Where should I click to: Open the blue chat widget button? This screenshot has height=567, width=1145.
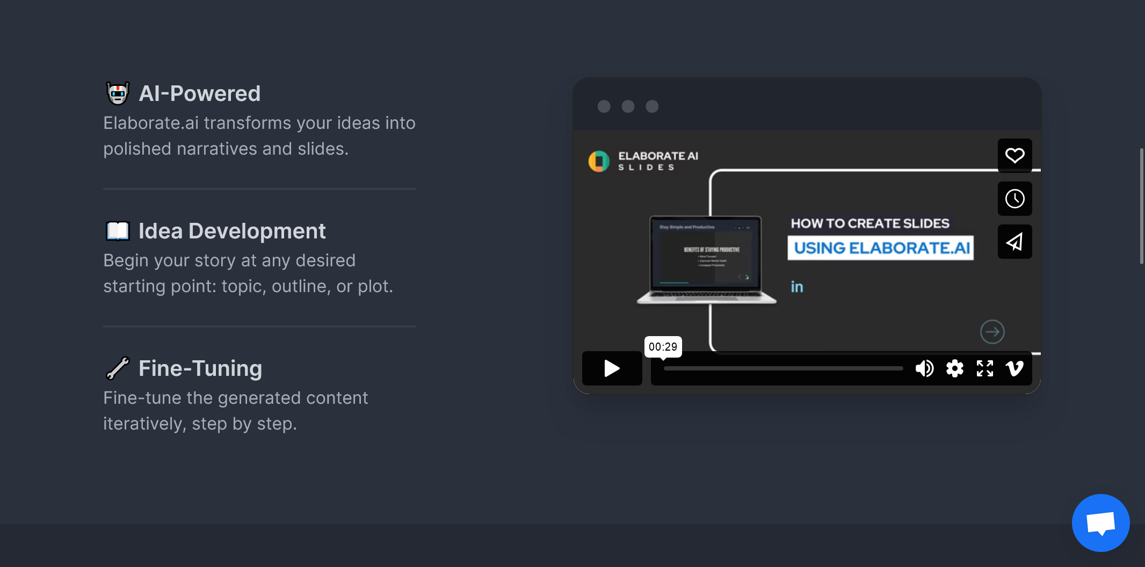[x=1100, y=522]
